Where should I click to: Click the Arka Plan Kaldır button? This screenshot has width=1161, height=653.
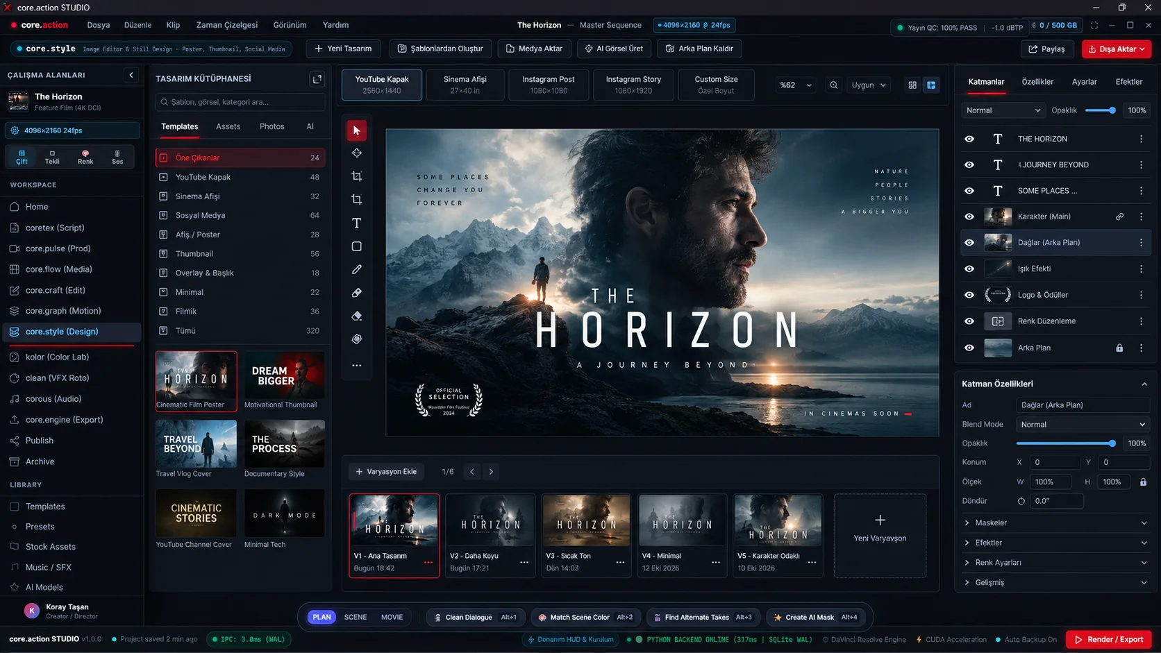pyautogui.click(x=699, y=49)
